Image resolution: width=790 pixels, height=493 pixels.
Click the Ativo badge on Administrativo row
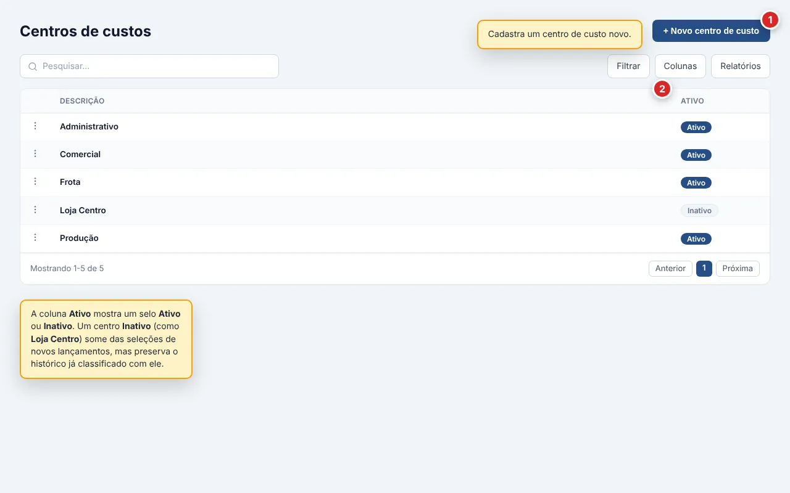tap(696, 128)
